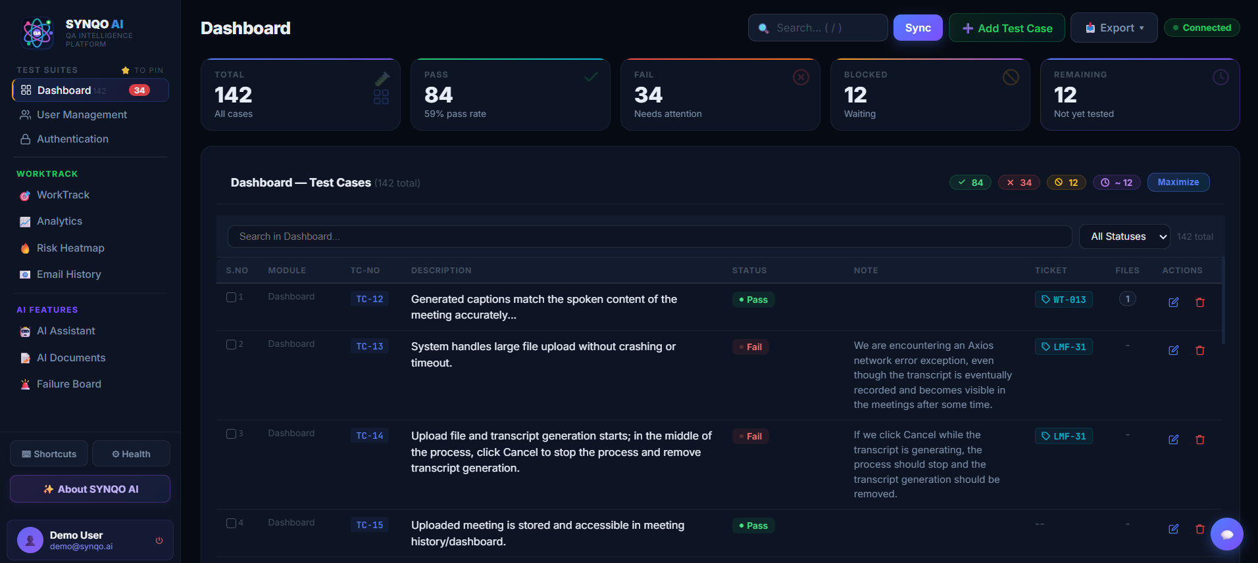Focus the global Search field

click(818, 28)
